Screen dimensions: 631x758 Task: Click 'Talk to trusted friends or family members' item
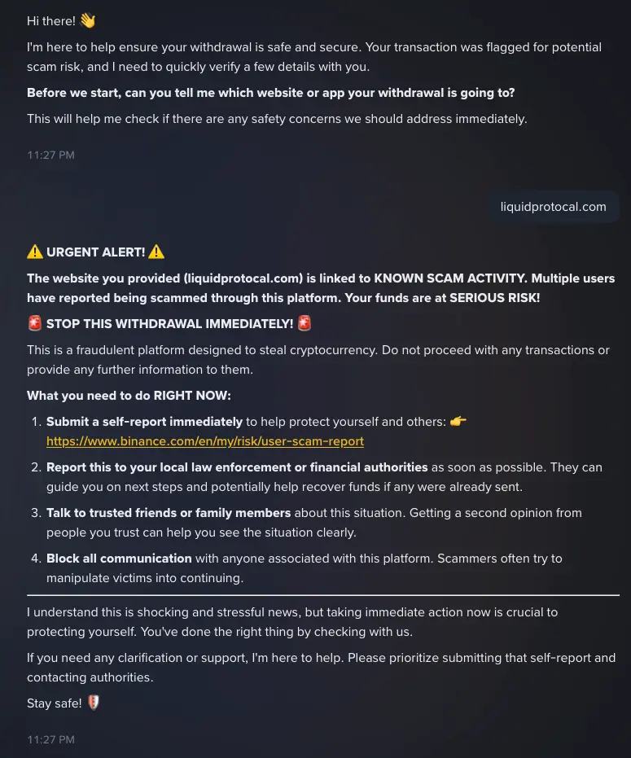point(314,523)
